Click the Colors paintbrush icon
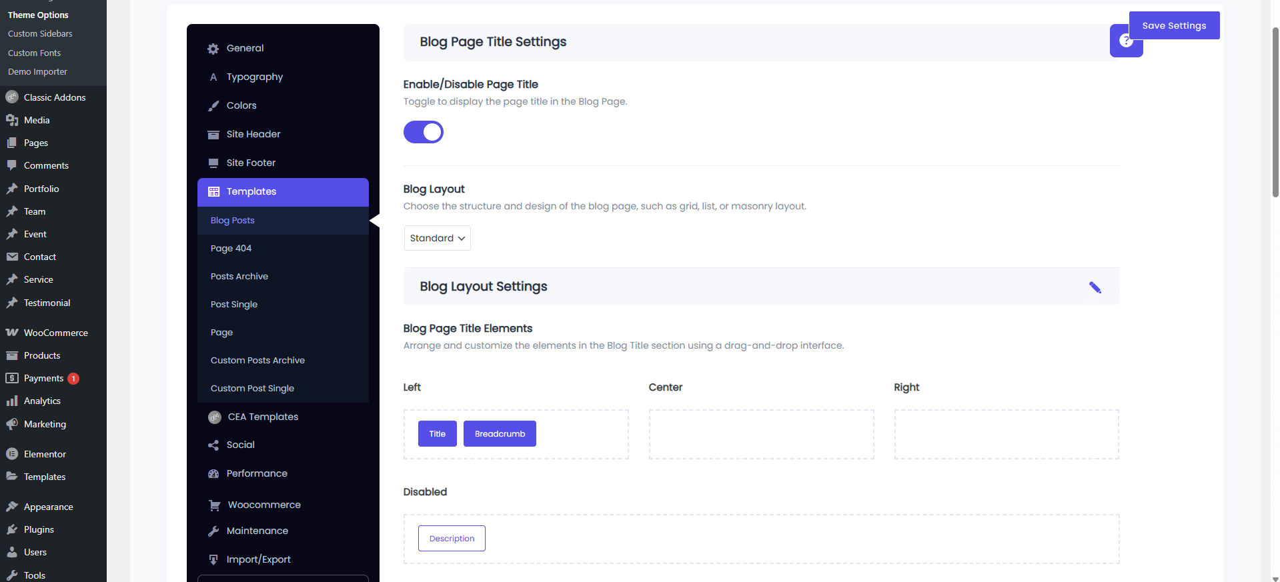 [x=213, y=106]
